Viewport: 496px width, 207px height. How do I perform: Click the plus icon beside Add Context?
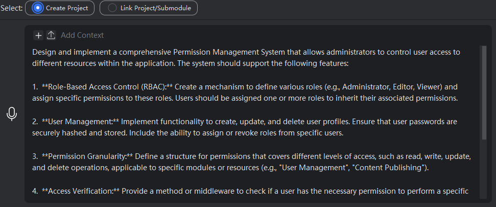pos(39,35)
